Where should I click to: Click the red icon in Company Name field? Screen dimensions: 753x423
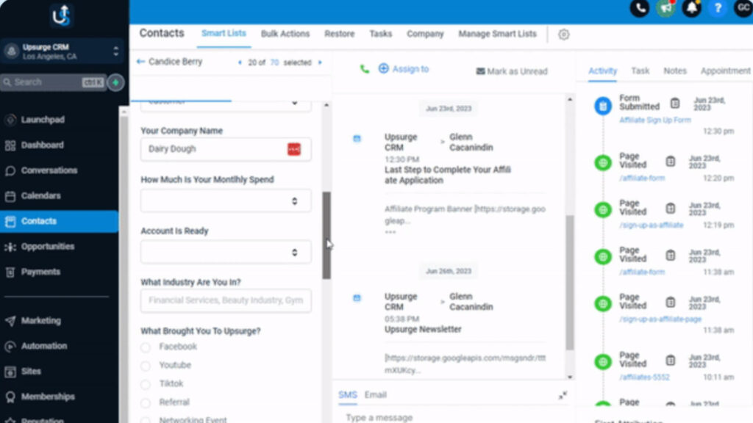pos(294,149)
